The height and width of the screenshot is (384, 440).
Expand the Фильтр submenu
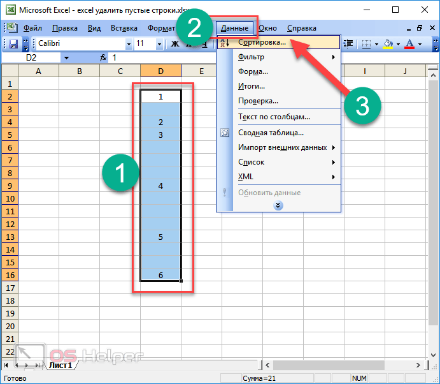click(334, 57)
